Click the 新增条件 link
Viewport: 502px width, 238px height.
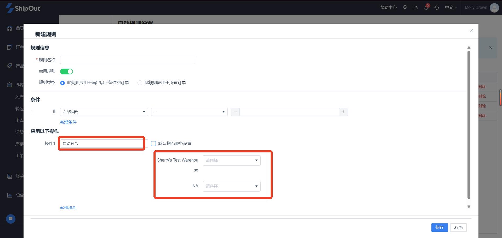68,122
